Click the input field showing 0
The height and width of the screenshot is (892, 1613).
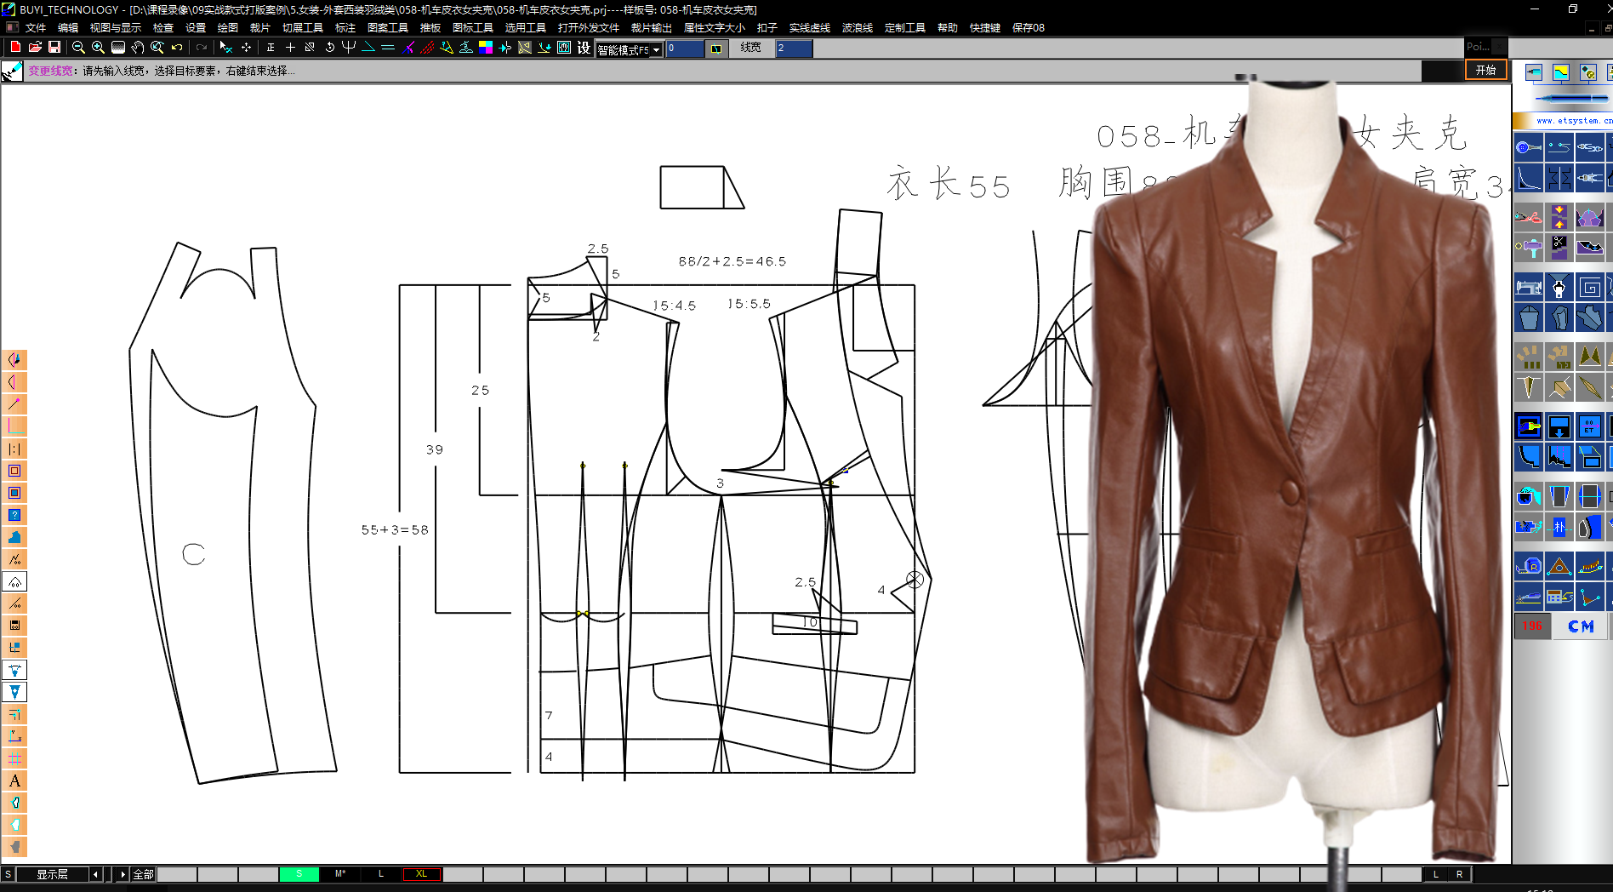tap(685, 49)
